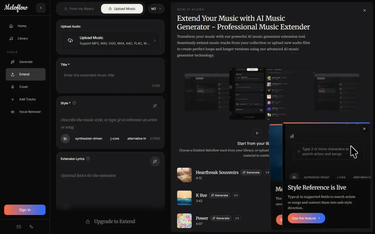This screenshot has height=234, width=375.
Task: Click the Style help question icon
Action: click(x=74, y=103)
